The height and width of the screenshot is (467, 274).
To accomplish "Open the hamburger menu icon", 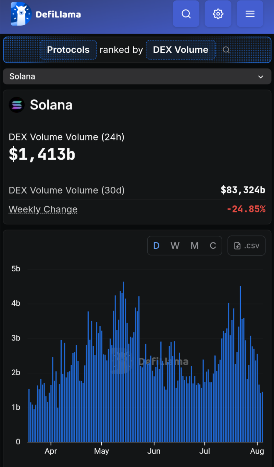I will point(250,14).
